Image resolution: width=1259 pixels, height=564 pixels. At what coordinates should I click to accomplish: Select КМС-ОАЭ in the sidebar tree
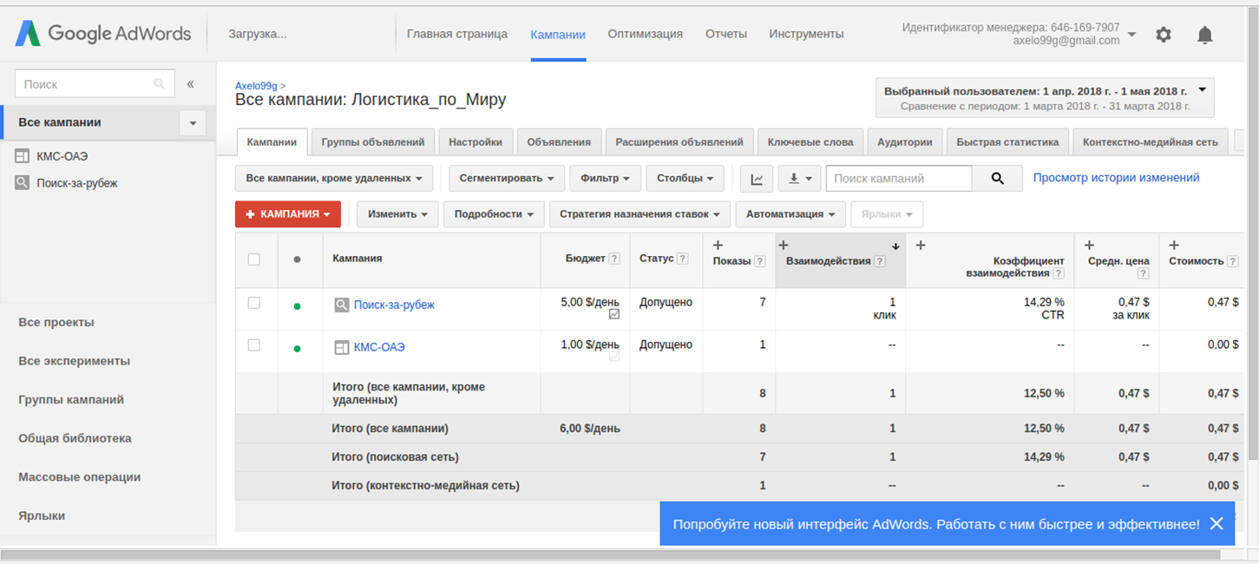coord(62,157)
